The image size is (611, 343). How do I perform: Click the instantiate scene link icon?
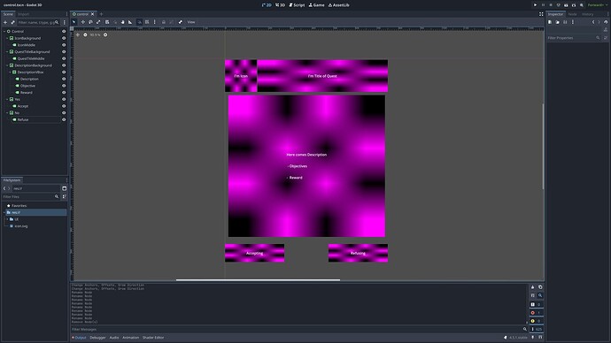click(x=12, y=23)
